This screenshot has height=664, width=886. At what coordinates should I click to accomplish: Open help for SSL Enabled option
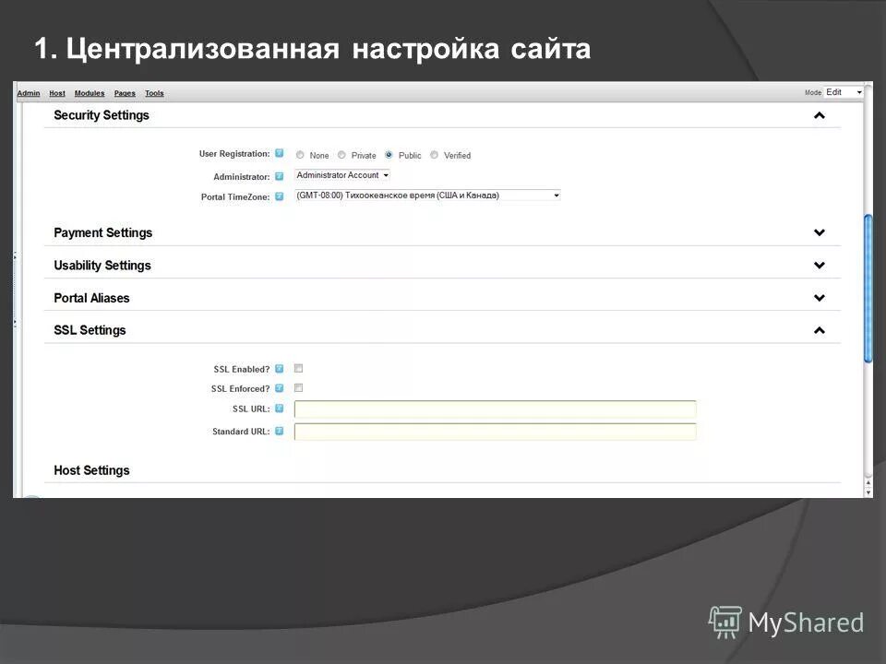pyautogui.click(x=279, y=367)
